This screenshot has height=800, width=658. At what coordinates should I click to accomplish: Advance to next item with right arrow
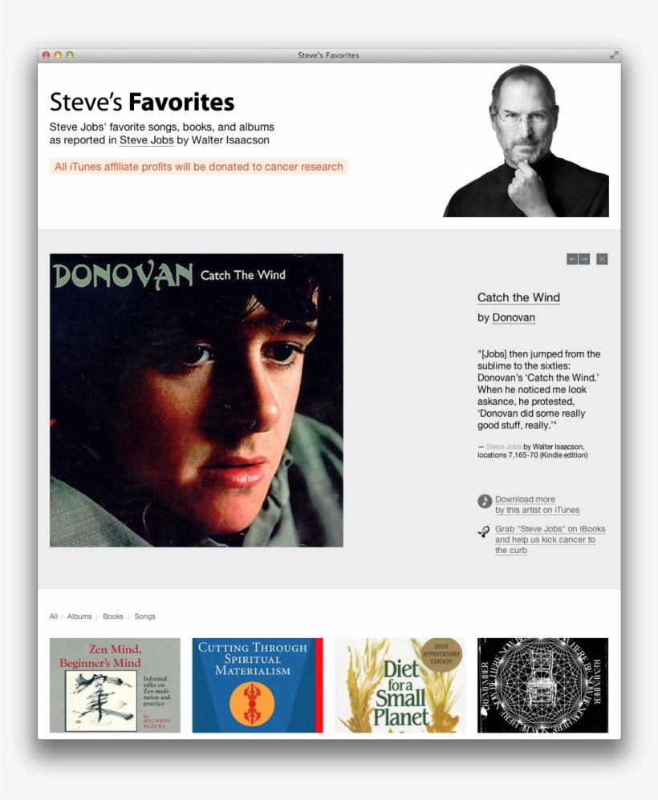[x=584, y=259]
